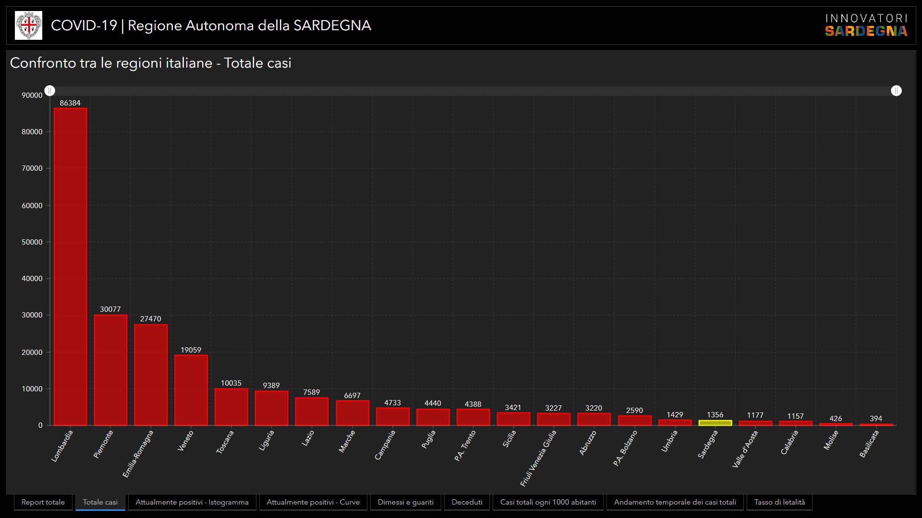Grab the right chart range slider handle
The width and height of the screenshot is (922, 518).
(x=896, y=91)
